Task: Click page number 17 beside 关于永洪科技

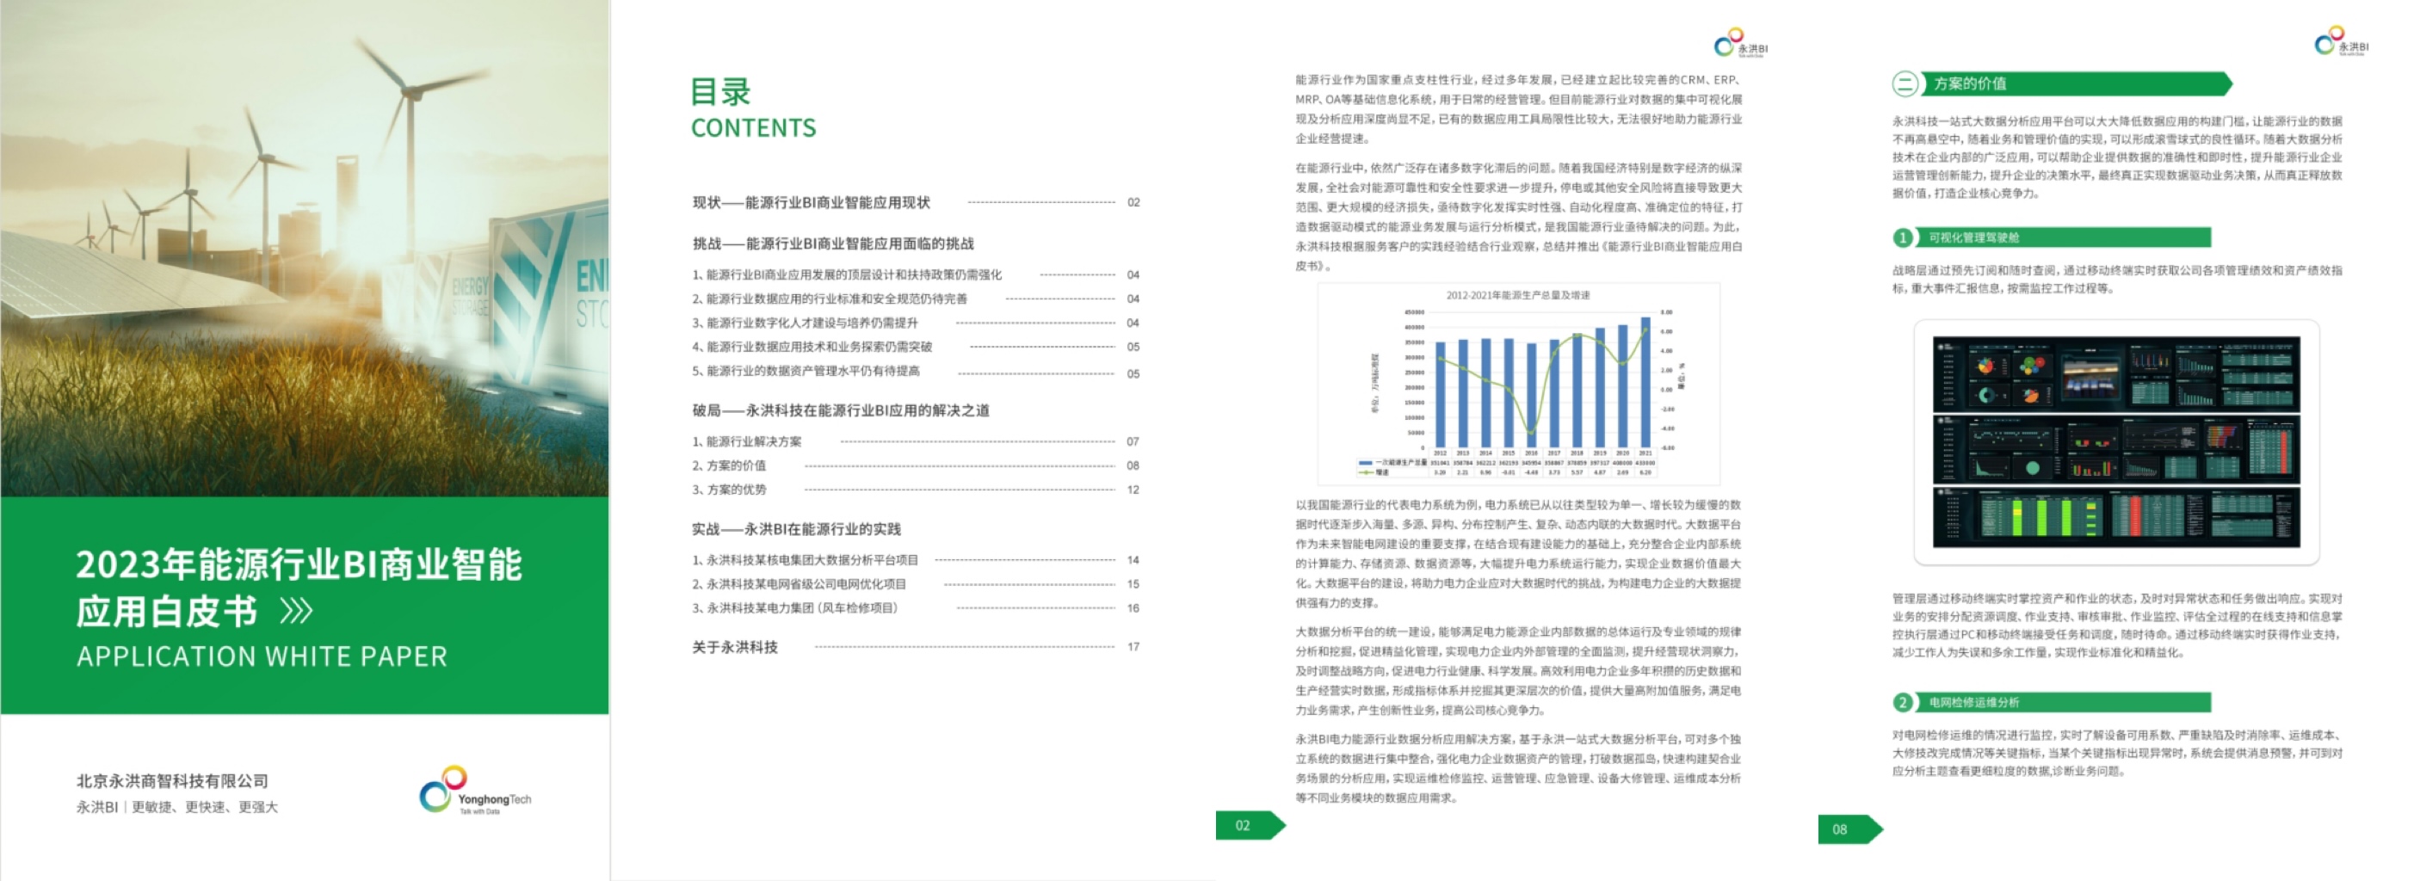Action: click(1133, 647)
